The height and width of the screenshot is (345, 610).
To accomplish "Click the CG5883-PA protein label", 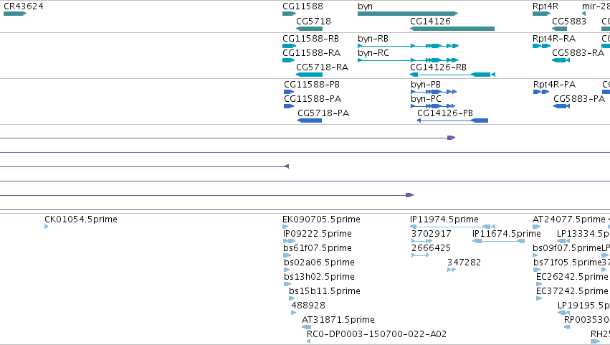I will 579,99.
